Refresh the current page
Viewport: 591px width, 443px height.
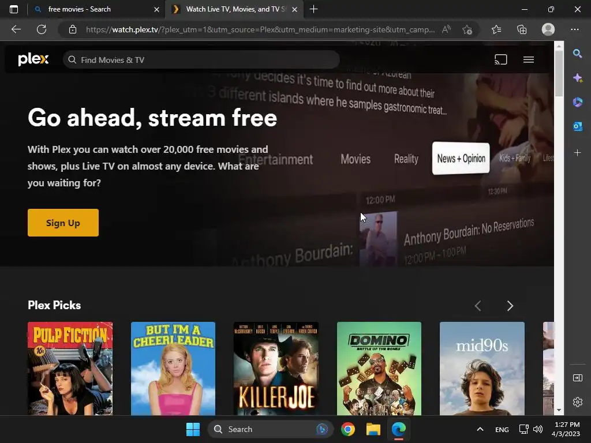(x=42, y=29)
